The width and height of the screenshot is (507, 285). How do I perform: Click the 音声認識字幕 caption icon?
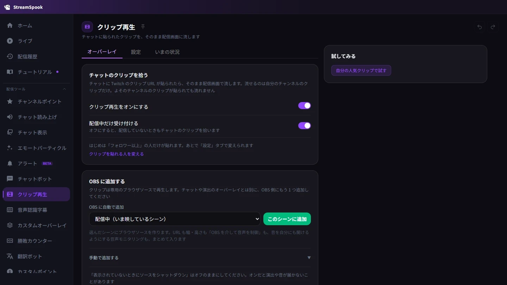tap(10, 210)
